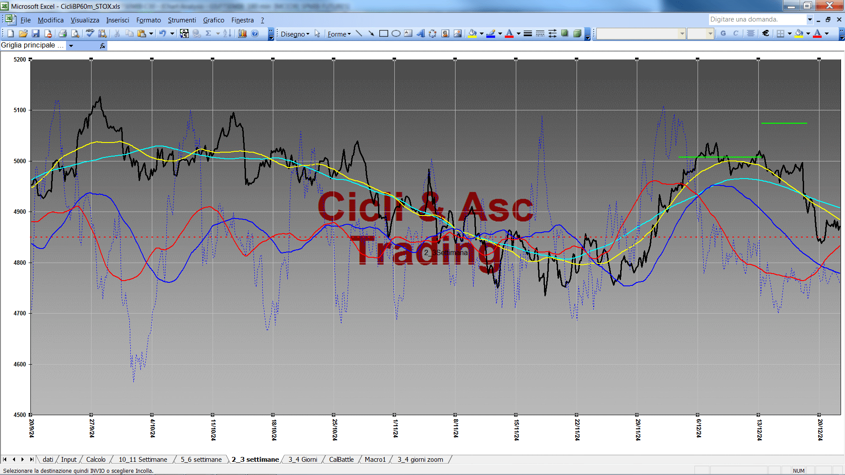Viewport: 845px width, 475px height.
Task: Toggle center alignment button
Action: click(x=751, y=33)
